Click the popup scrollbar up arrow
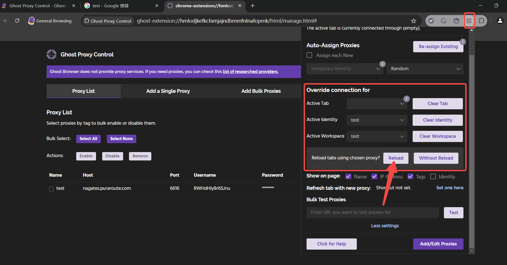Screen dimensions: 507x265 click(x=472, y=30)
